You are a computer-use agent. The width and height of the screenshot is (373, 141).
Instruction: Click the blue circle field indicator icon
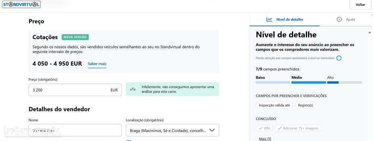(339, 58)
